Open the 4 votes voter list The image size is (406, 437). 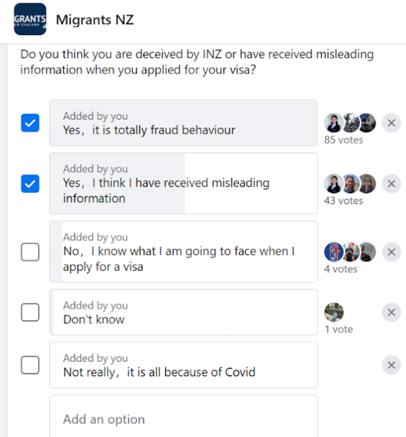341,269
